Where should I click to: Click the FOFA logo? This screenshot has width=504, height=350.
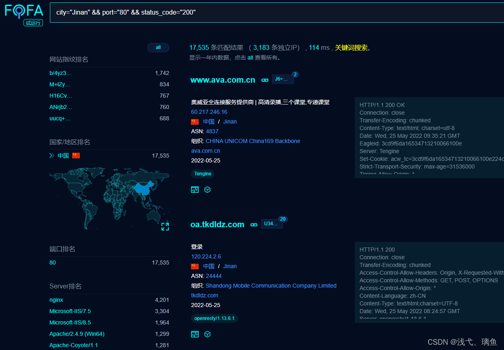tap(24, 11)
